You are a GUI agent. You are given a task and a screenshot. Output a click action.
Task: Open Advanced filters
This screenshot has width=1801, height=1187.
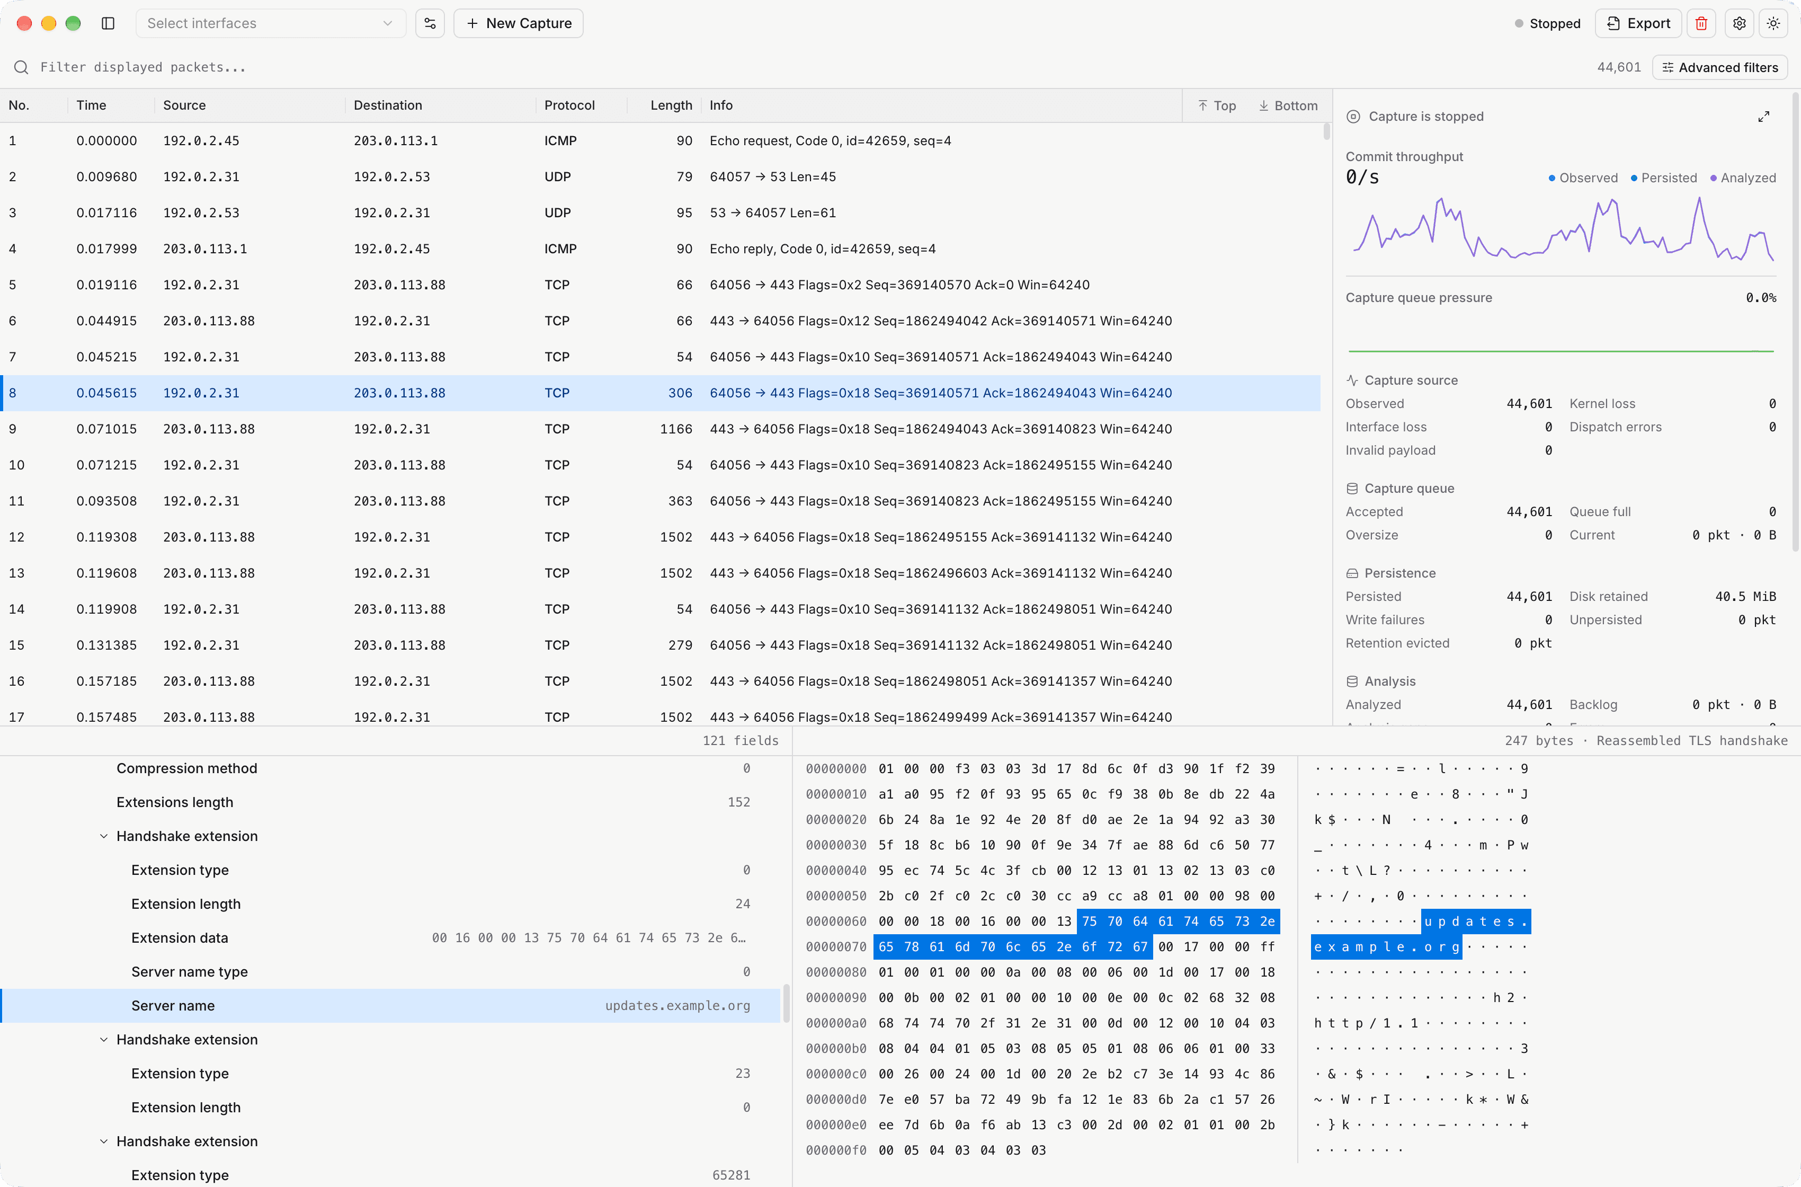[1720, 67]
